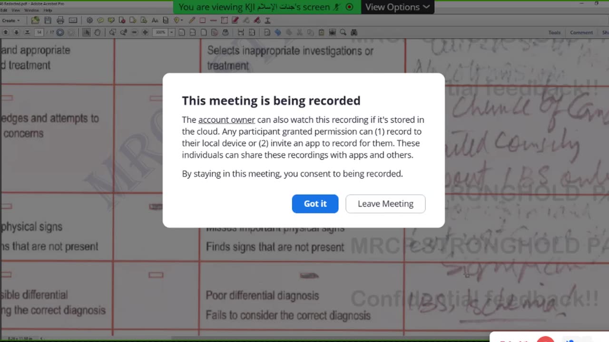Select the Highlight text tool

[111, 20]
